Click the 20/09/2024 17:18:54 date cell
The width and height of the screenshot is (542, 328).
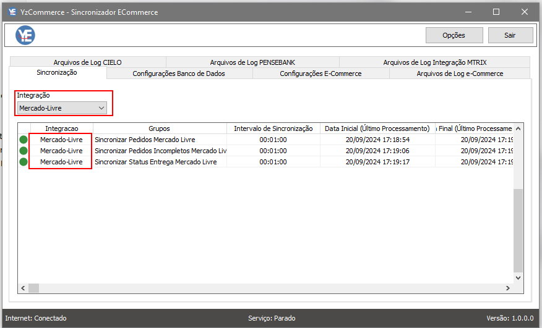tap(377, 140)
